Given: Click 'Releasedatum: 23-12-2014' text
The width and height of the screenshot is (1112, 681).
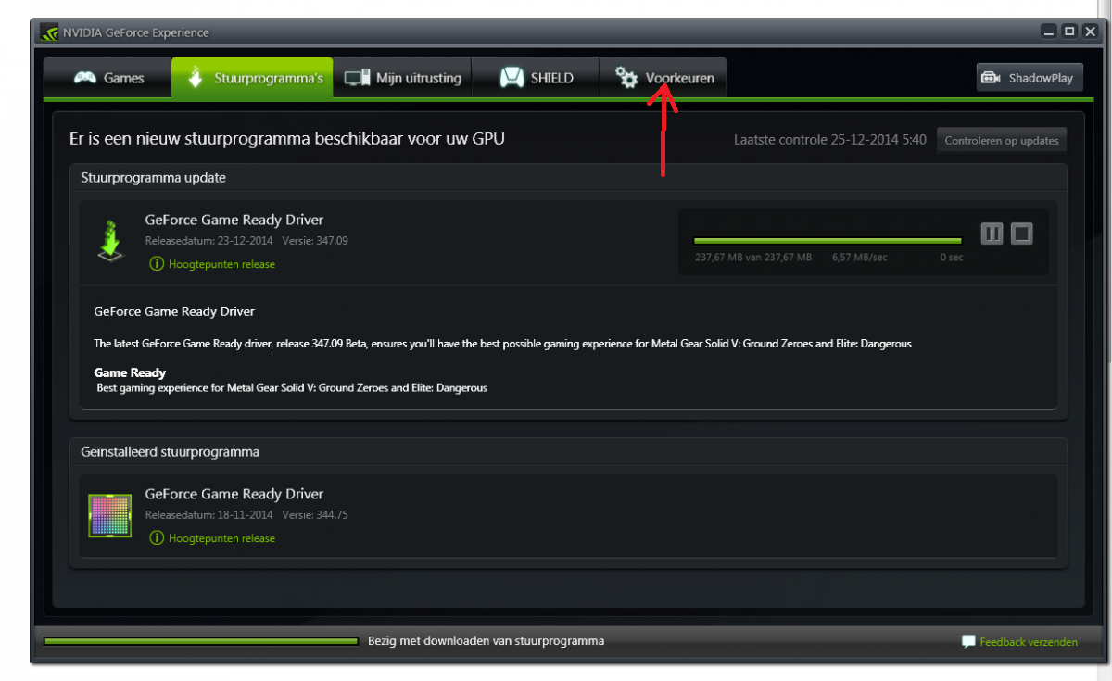Looking at the screenshot, I should [209, 241].
